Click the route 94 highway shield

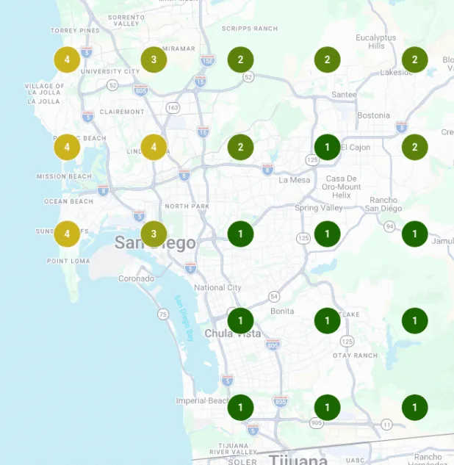click(x=389, y=227)
